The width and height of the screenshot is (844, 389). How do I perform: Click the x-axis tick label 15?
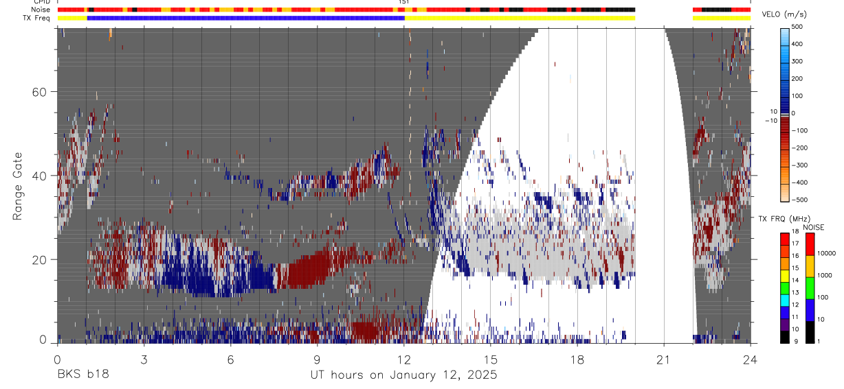tap(491, 359)
